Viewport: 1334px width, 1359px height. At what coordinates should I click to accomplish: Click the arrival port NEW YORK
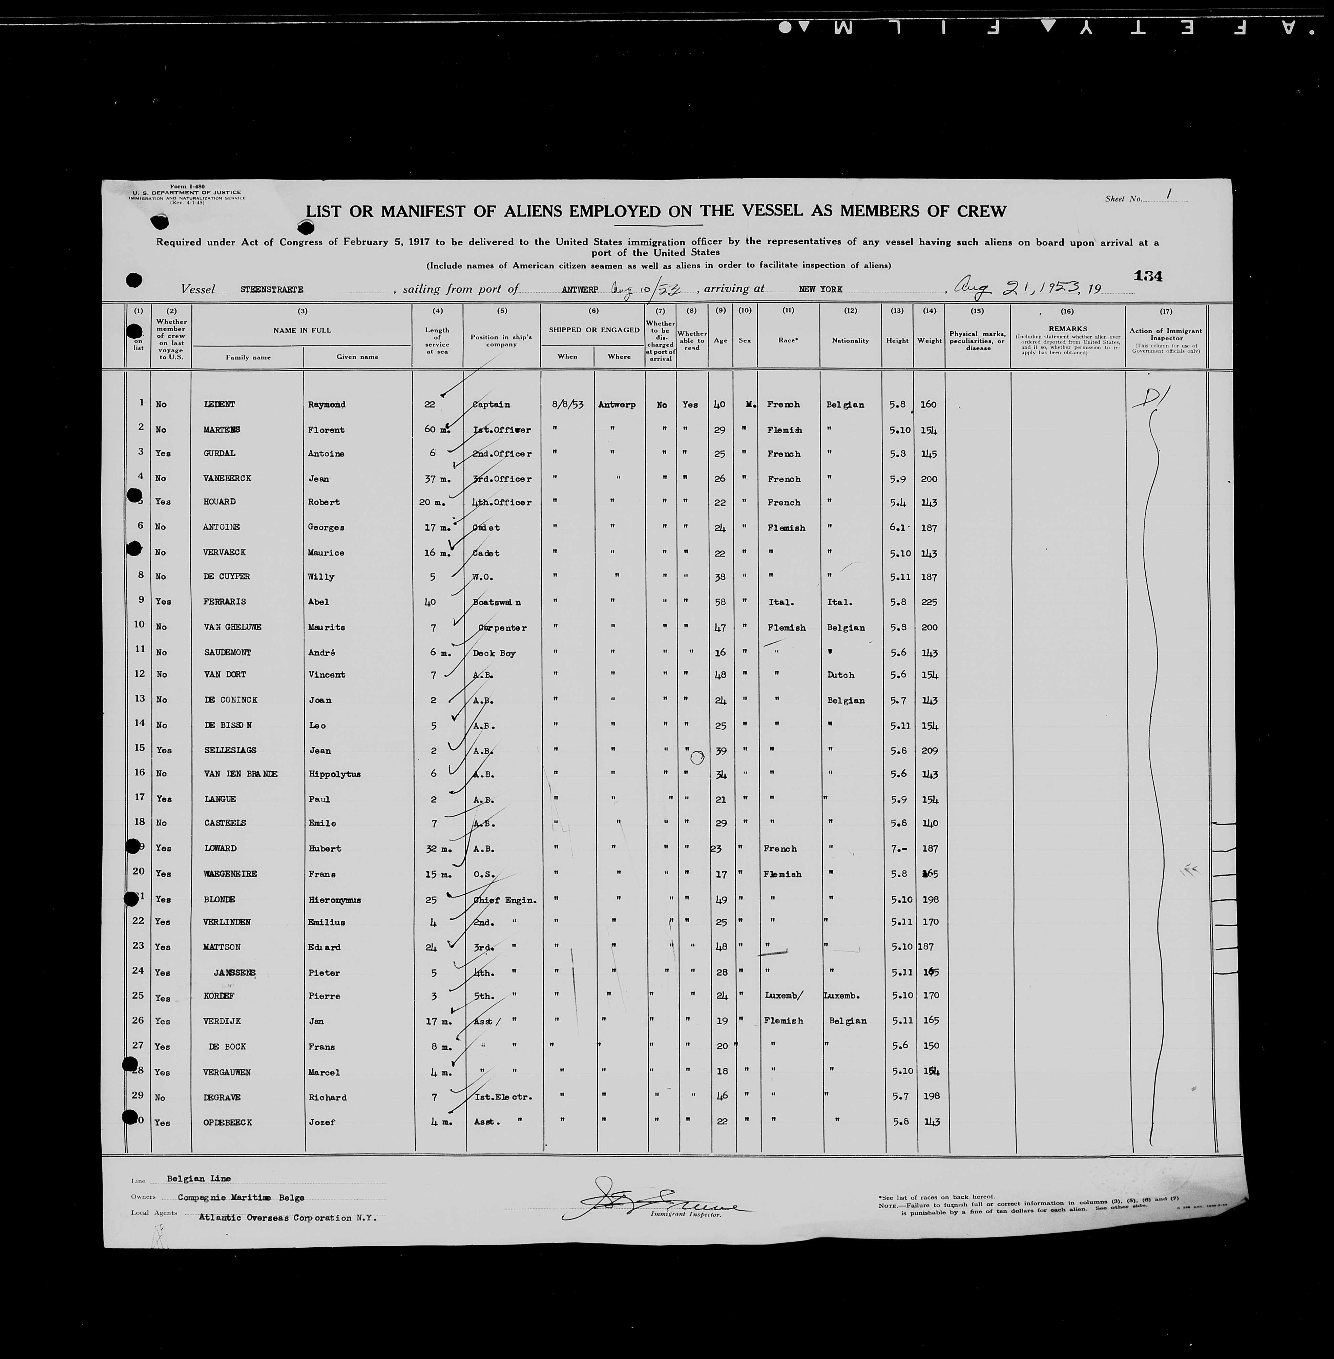(820, 289)
